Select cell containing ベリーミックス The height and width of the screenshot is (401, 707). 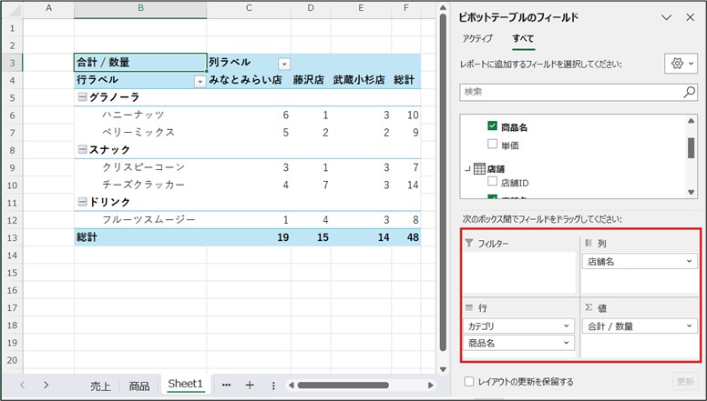pos(140,133)
